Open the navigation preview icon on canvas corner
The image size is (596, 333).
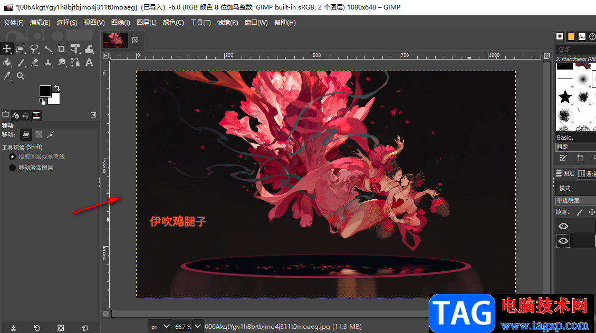click(x=547, y=56)
